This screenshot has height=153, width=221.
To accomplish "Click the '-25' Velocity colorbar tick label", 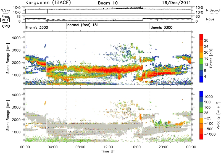I will 208,118.
